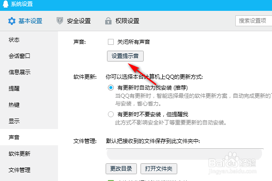This screenshot has width=272, height=181.
Task: Click the lock icon for permission settings
Action: (x=108, y=21)
